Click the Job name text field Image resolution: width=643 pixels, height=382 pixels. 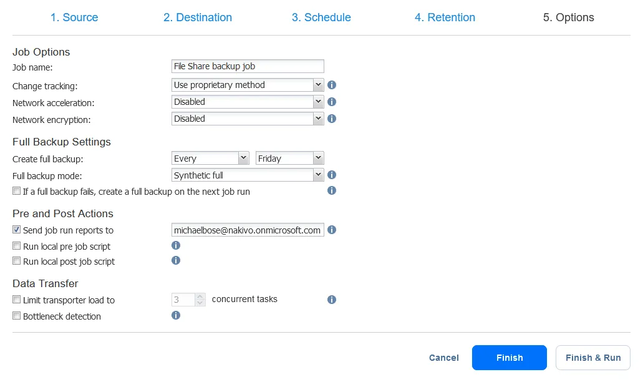(x=248, y=66)
